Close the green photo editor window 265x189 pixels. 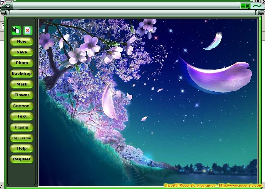tap(248, 6)
